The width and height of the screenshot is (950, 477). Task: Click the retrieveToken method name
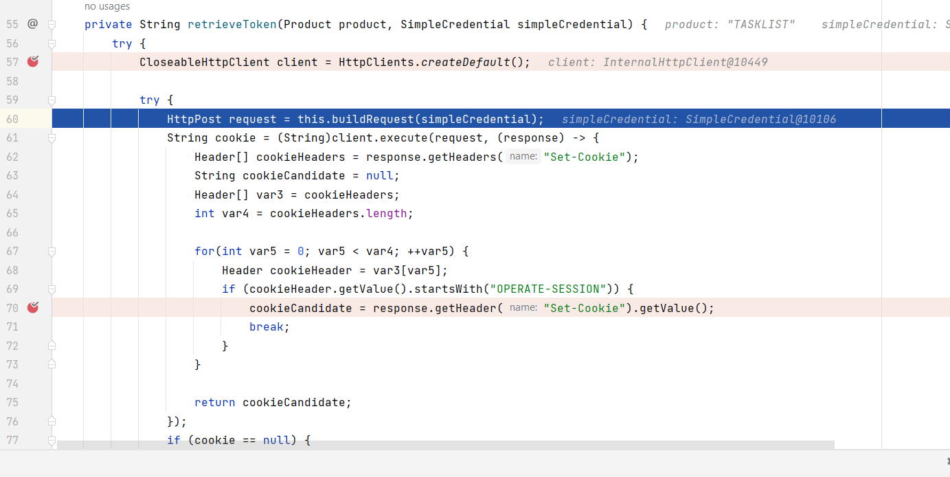pyautogui.click(x=232, y=24)
